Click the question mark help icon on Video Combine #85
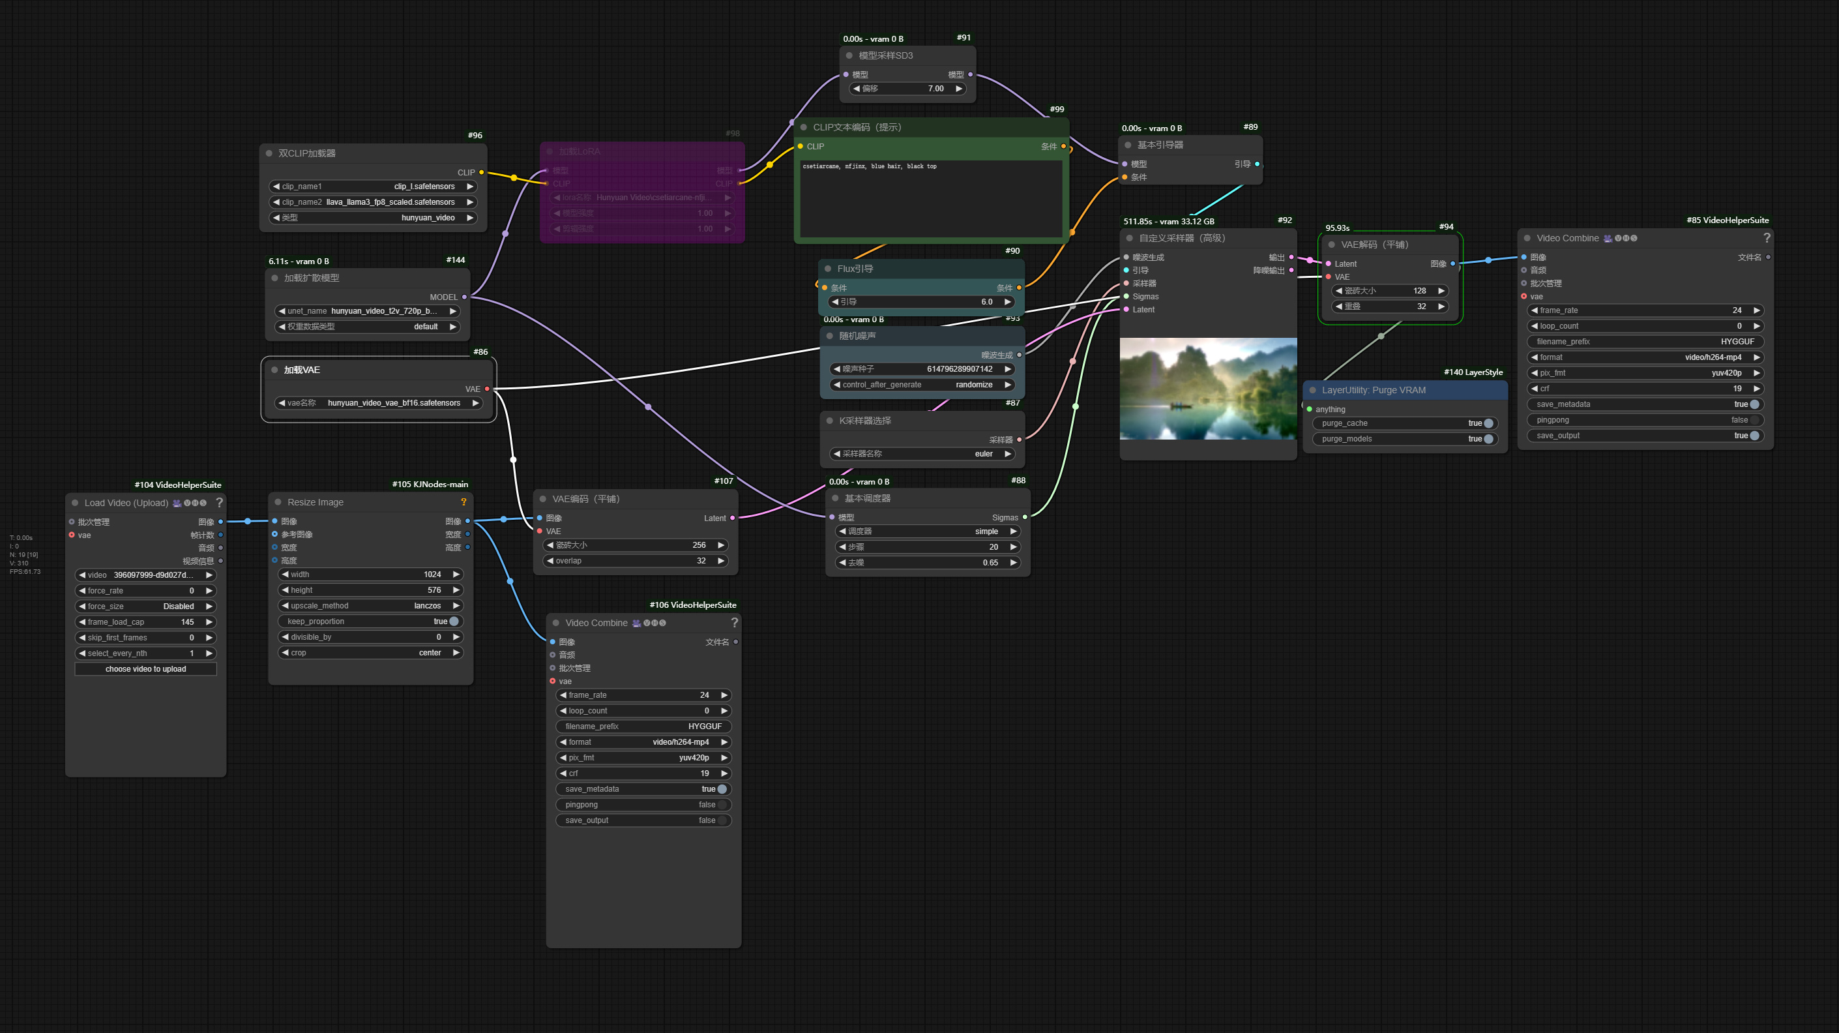The image size is (1839, 1033). tap(1767, 239)
